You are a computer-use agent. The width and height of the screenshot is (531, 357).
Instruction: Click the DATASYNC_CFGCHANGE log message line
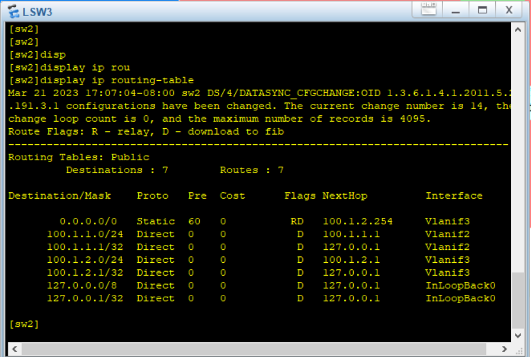259,94
